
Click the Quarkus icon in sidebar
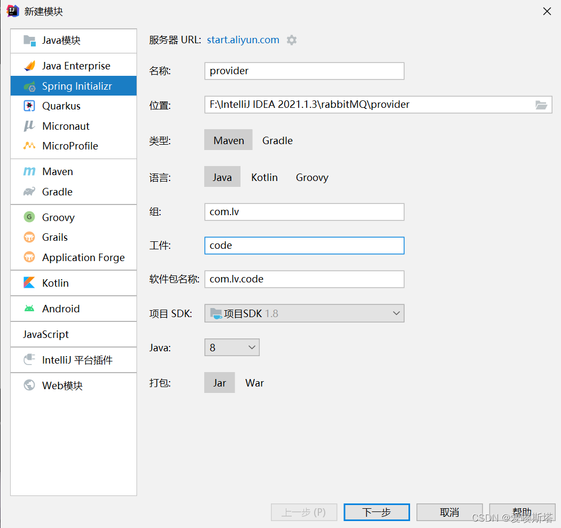[29, 106]
